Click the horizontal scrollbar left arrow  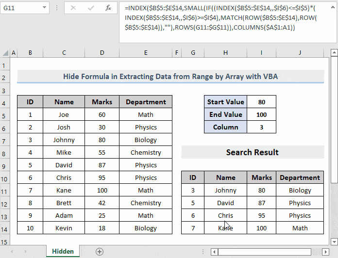click(x=214, y=252)
